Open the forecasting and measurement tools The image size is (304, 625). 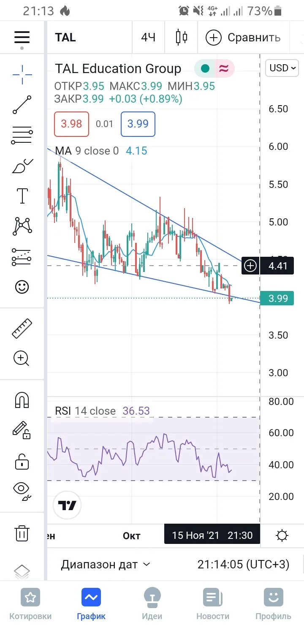pos(22,257)
